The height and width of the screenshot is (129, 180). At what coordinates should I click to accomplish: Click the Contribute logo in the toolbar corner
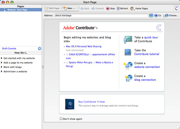coord(176,9)
